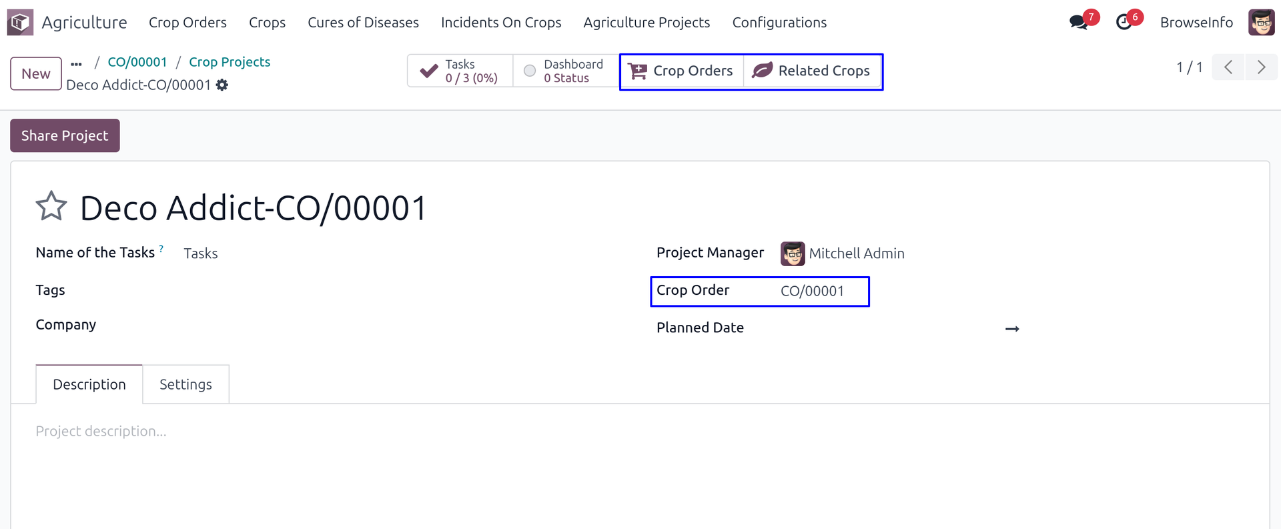
Task: Follow the CO/00001 breadcrumb link
Action: tap(137, 62)
